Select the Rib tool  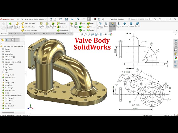[x=82, y=23]
